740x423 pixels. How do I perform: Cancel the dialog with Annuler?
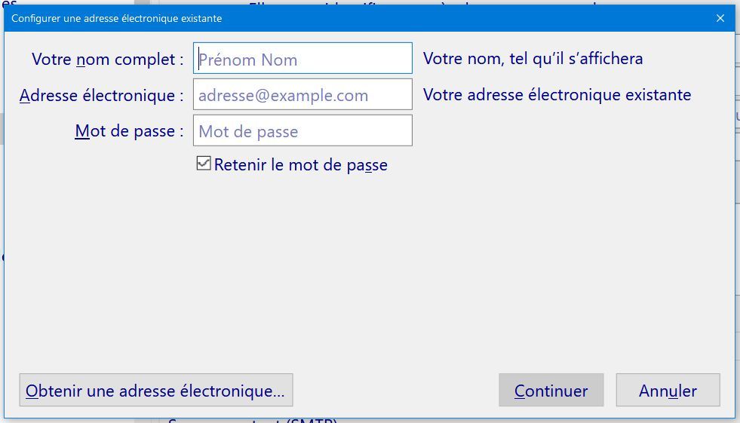[668, 391]
